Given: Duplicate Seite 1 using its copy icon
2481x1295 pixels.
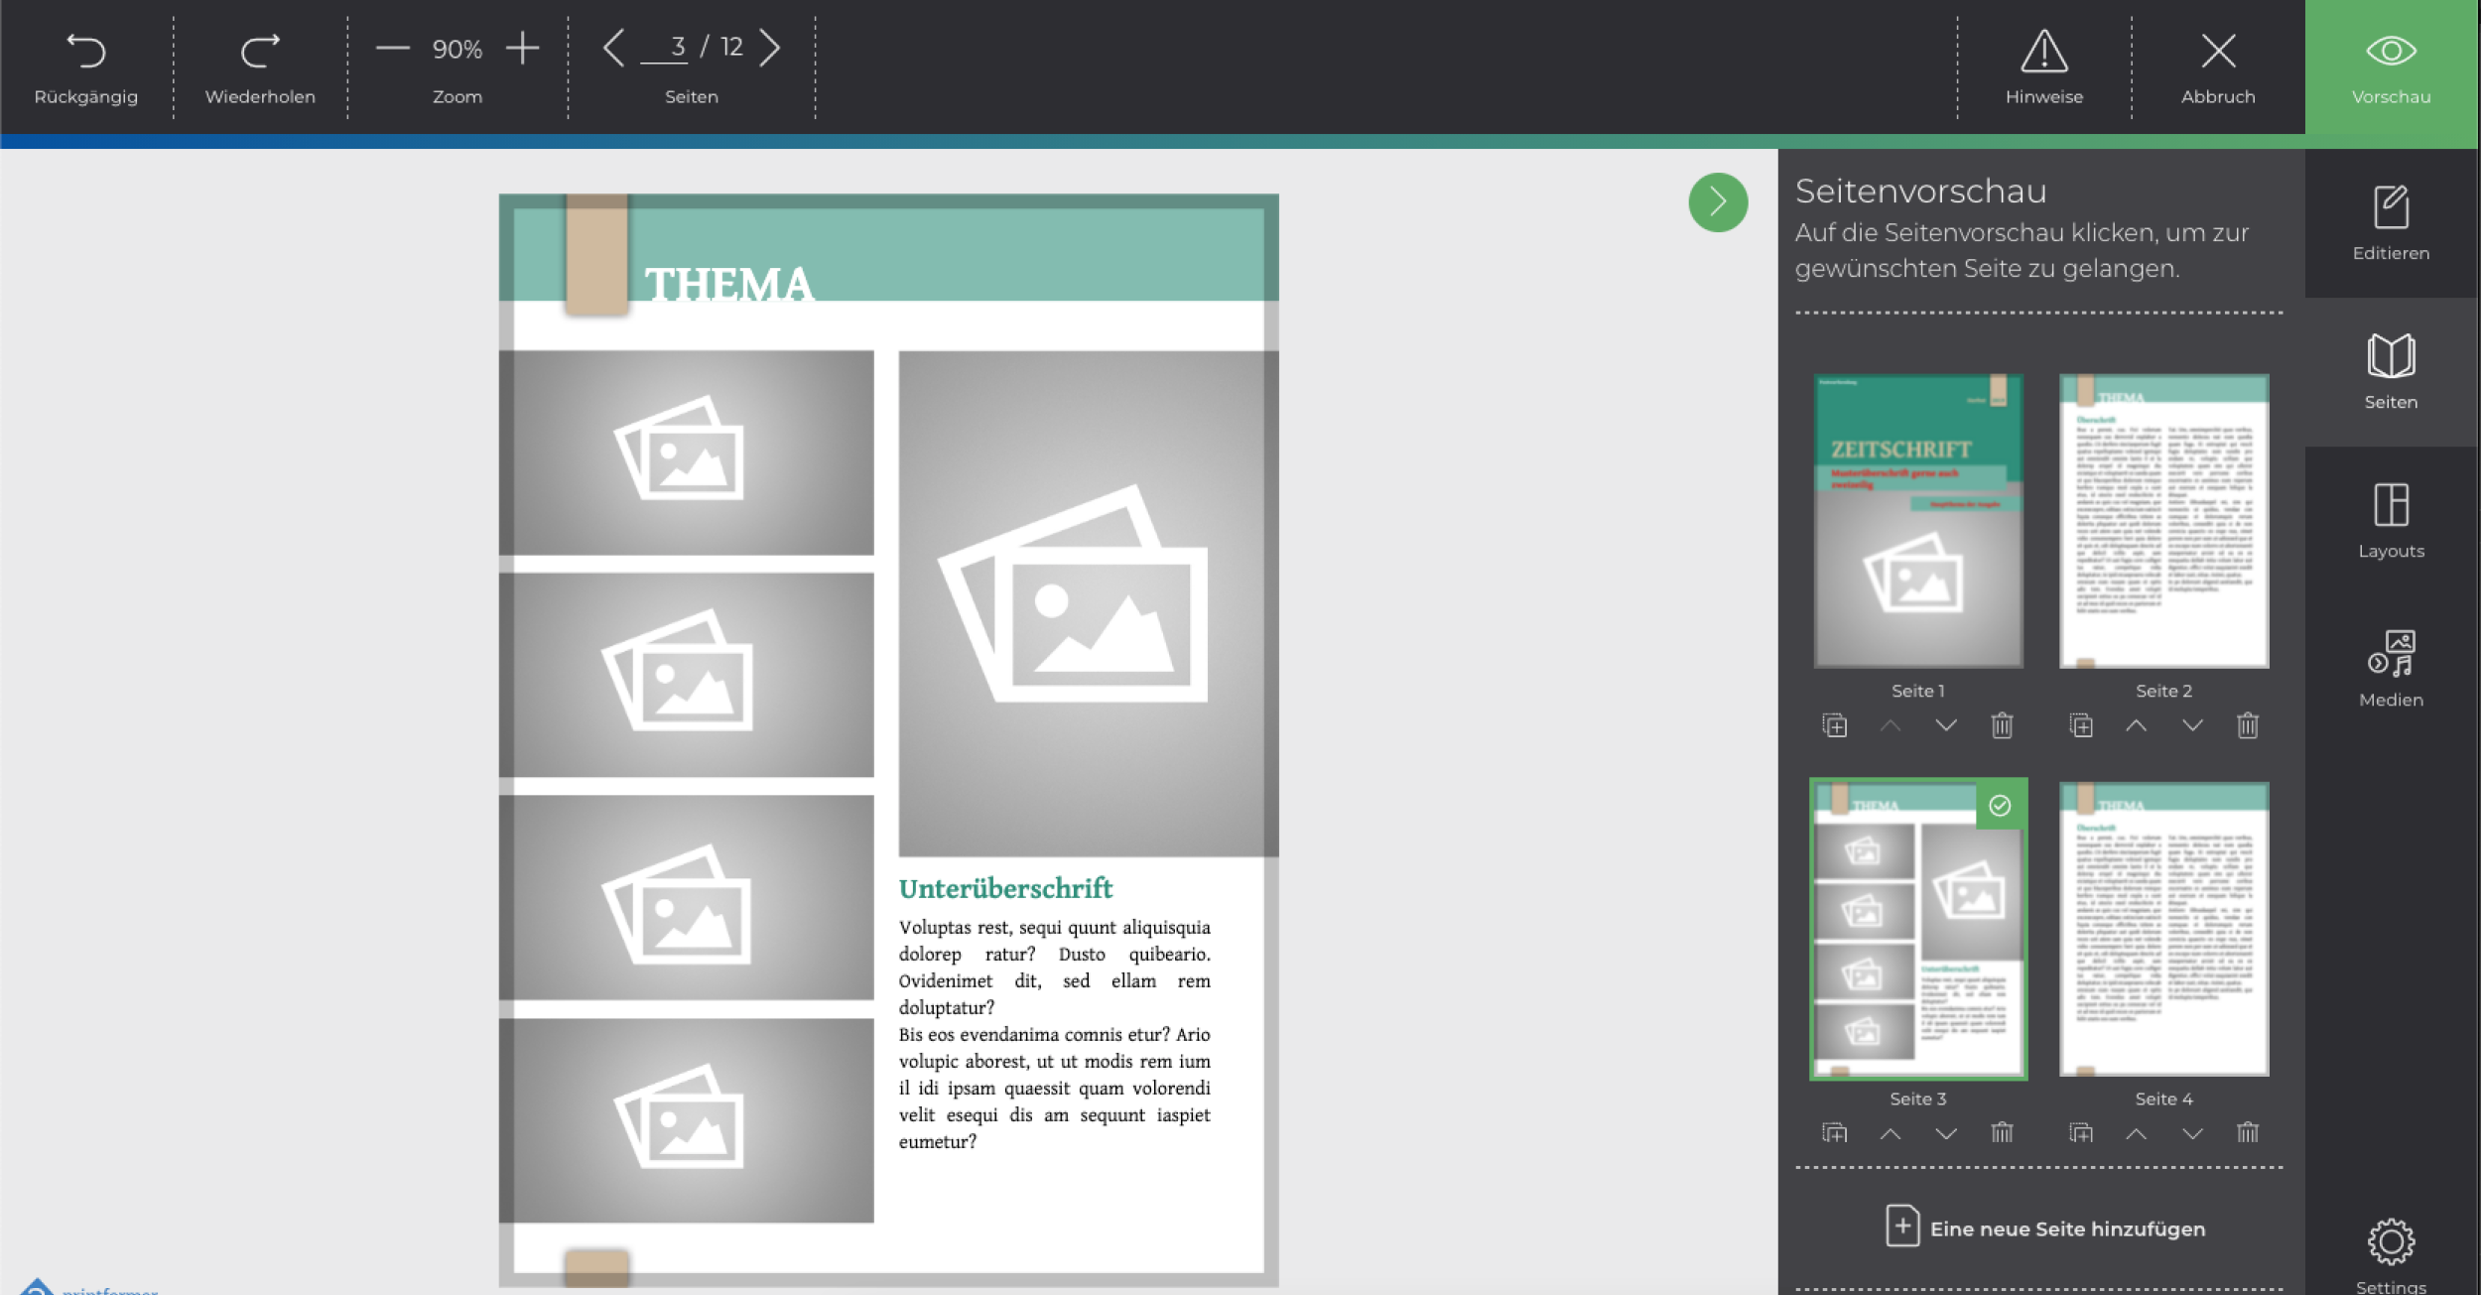Looking at the screenshot, I should point(1836,725).
